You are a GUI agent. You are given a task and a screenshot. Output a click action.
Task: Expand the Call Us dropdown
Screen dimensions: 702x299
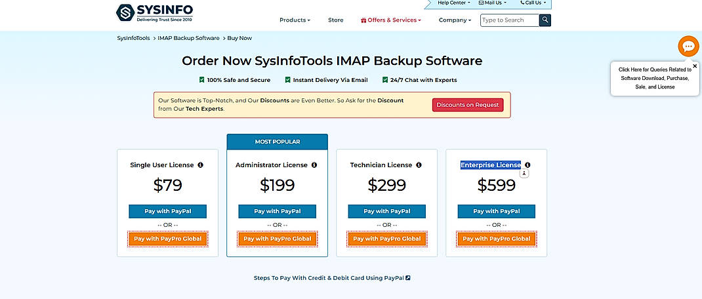pos(533,3)
